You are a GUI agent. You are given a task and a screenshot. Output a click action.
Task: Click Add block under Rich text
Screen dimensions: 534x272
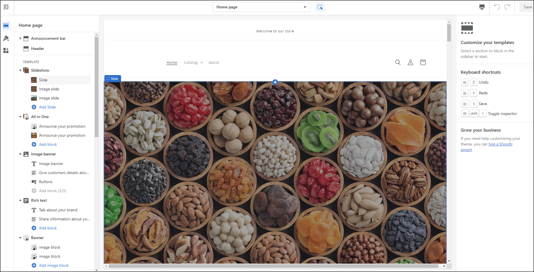click(x=48, y=228)
